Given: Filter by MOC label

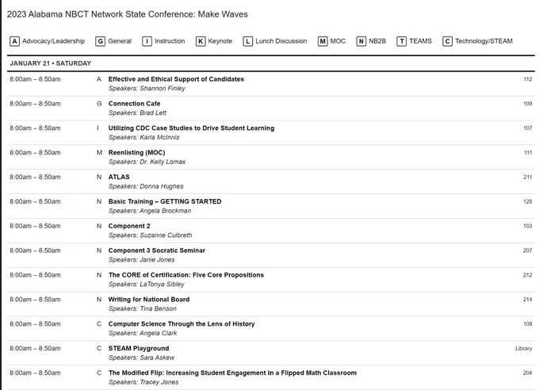Looking at the screenshot, I should pyautogui.click(x=338, y=41).
